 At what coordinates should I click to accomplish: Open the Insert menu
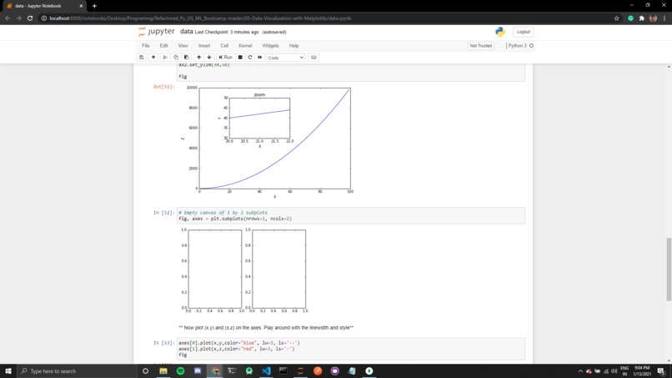click(204, 46)
